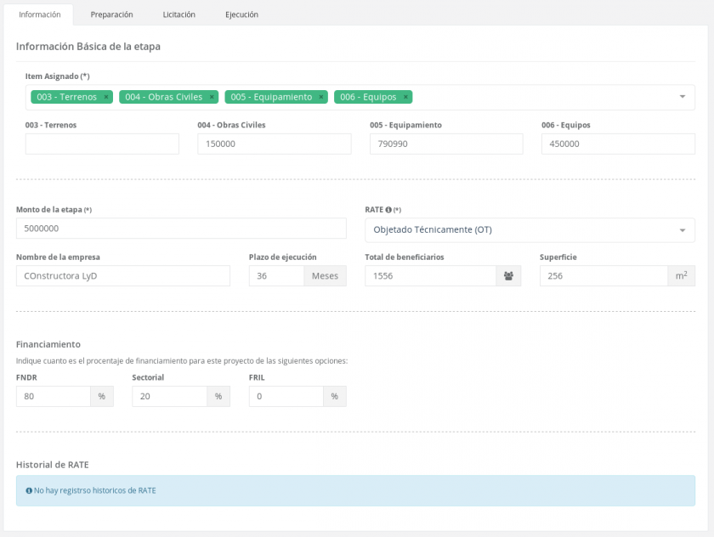Open the Item Asignado dropdown
The height and width of the screenshot is (537, 714).
tap(683, 97)
